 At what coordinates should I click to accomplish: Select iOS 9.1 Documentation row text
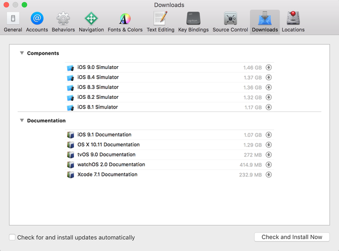104,135
